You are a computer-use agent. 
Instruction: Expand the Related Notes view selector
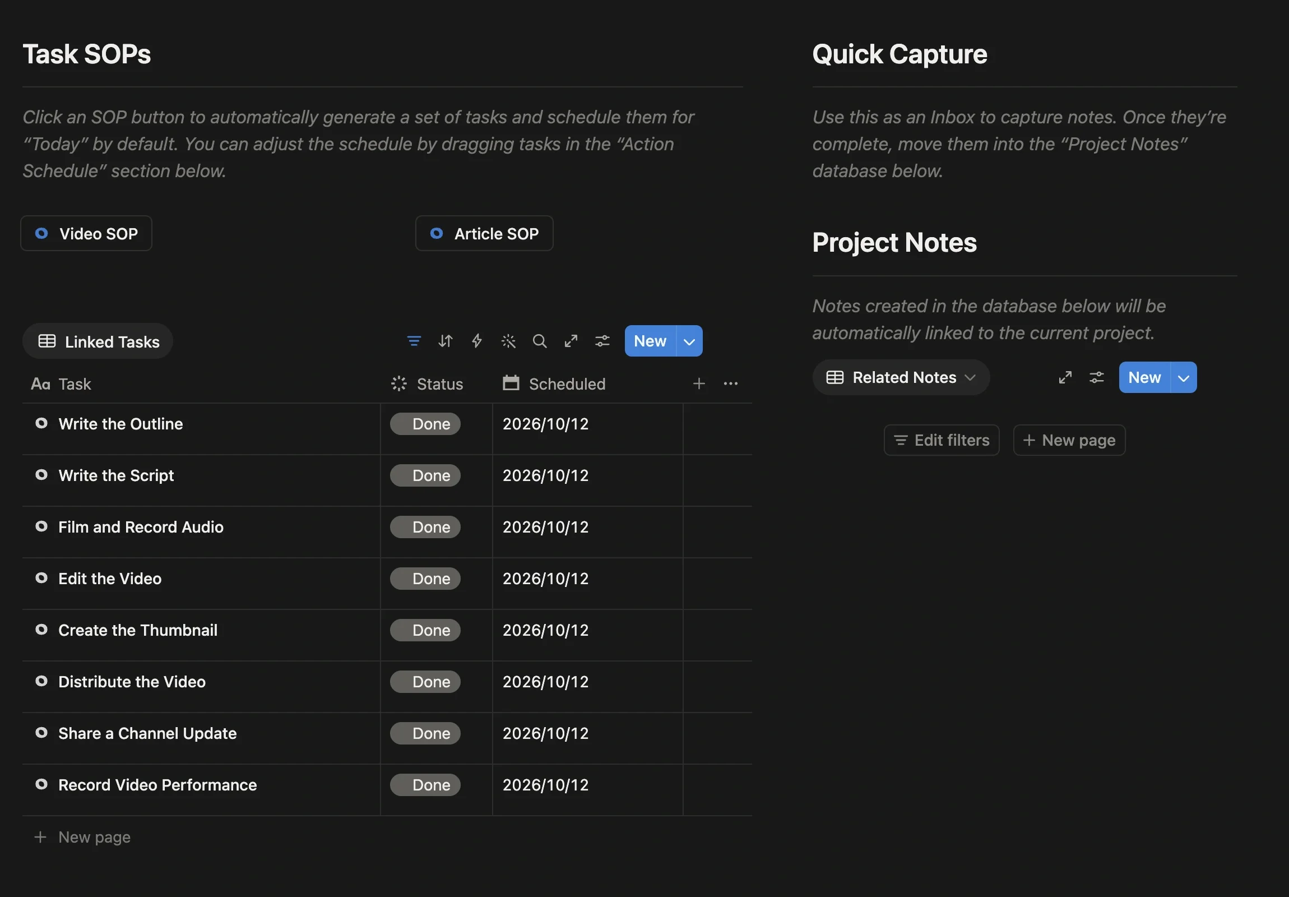tap(901, 377)
